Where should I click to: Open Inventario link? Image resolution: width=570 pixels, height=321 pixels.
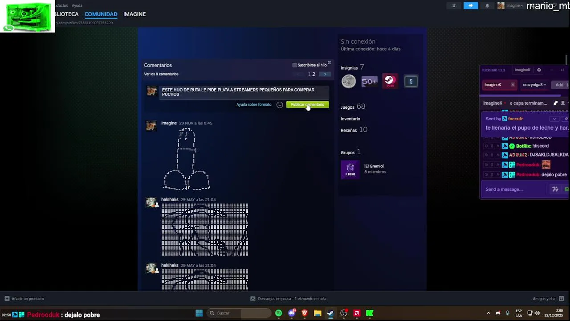tap(350, 119)
